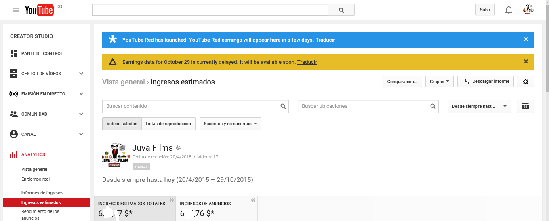
Task: Select the Vídeos subidos tab
Action: 122,124
